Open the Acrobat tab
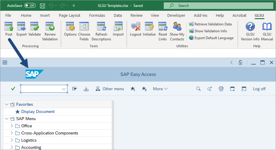This screenshot has height=150, width=276. [239, 16]
